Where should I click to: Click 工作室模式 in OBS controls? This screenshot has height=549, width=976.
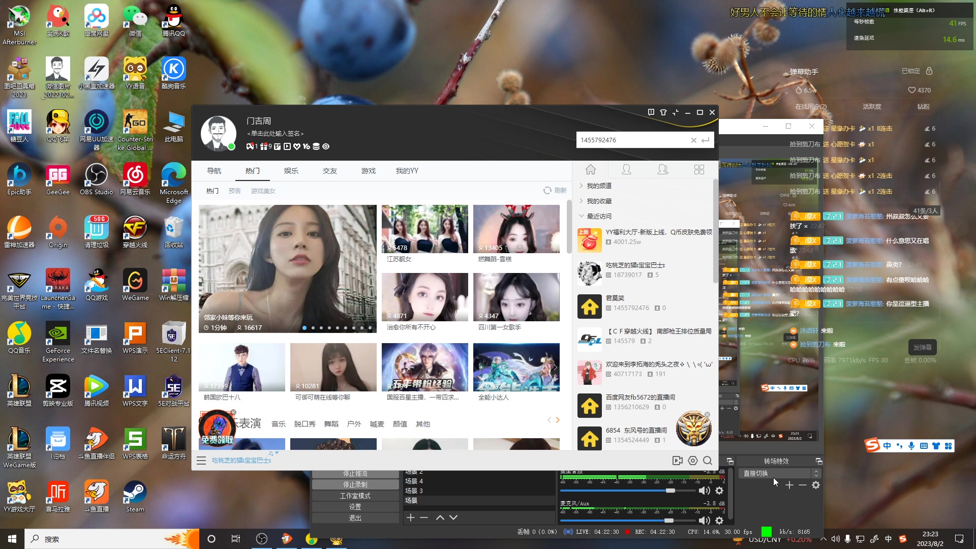(x=355, y=496)
